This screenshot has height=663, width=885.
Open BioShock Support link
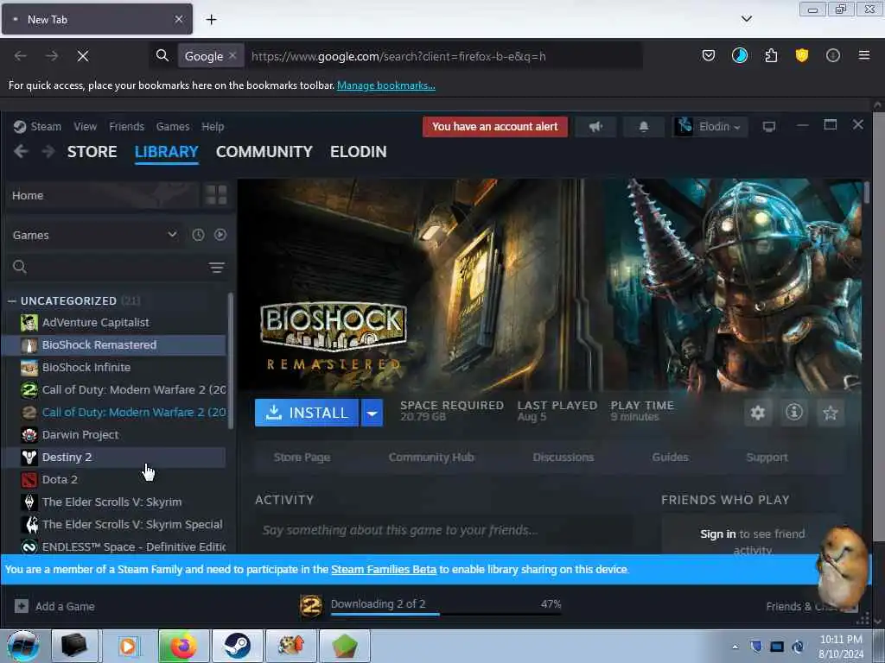(x=767, y=458)
